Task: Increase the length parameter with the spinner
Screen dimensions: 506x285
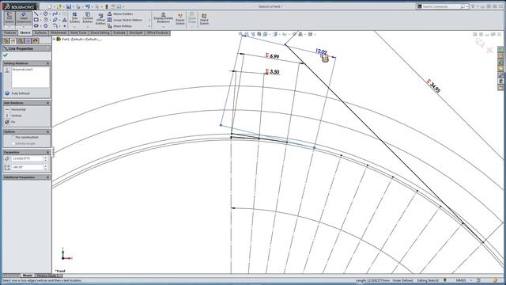Action: click(46, 158)
